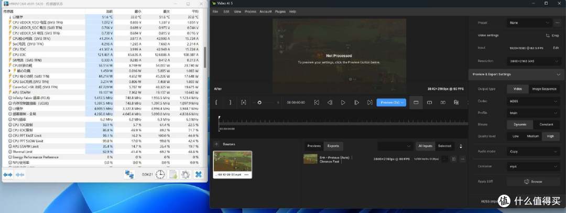Screen dimensions: 566x213
Task: Open the Audio mode dropdown showing Copy
Action: pyautogui.click(x=534, y=152)
